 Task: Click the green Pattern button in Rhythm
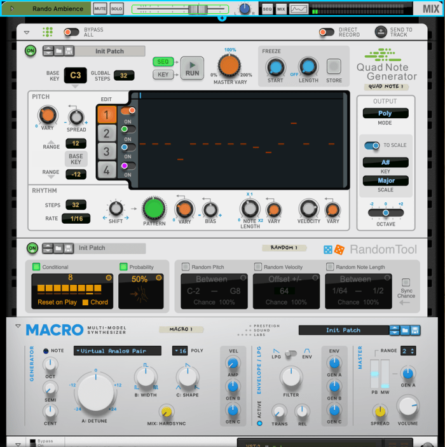pos(153,208)
